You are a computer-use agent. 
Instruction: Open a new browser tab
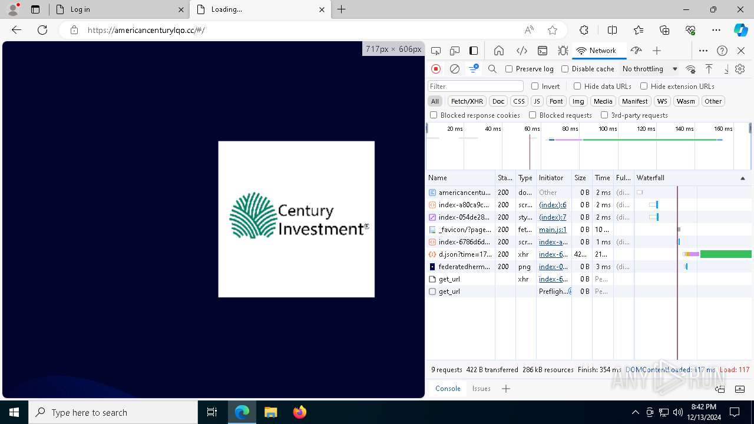pos(342,9)
